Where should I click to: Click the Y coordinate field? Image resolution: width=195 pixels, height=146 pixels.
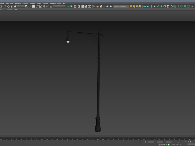160,142
